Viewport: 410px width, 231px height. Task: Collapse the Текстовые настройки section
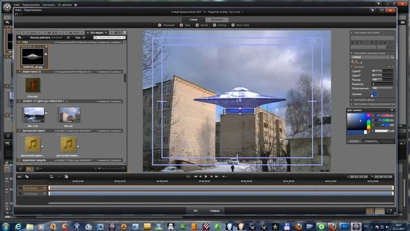[352, 33]
